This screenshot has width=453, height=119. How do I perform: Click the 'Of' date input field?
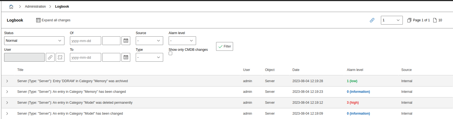(x=85, y=41)
